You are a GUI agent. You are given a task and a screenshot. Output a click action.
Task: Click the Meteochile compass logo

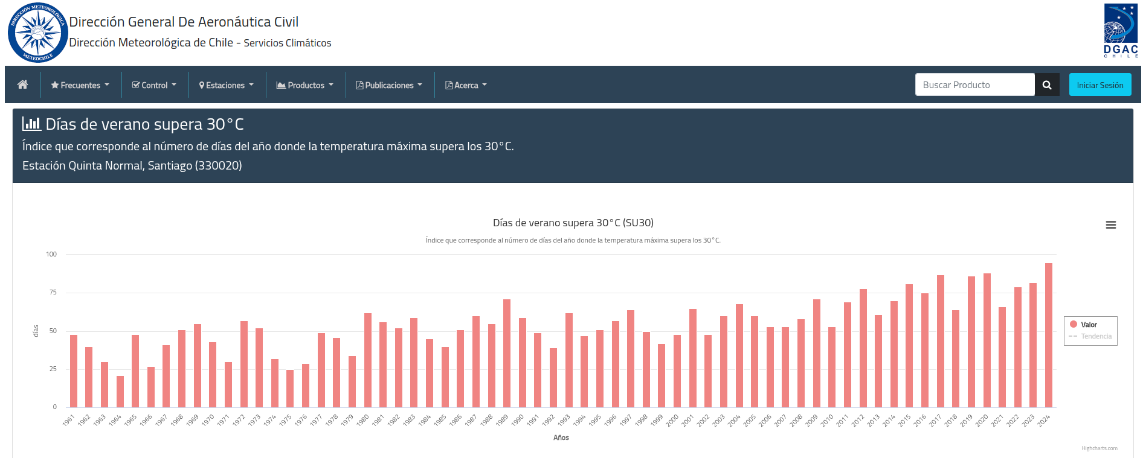pos(37,33)
